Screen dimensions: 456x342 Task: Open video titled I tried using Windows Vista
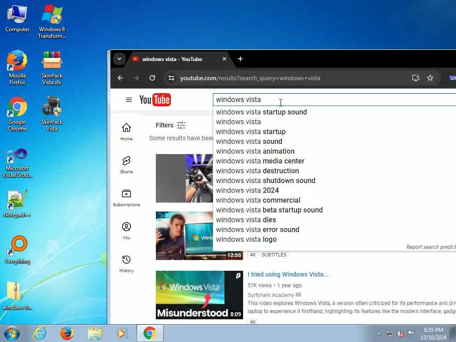[288, 274]
